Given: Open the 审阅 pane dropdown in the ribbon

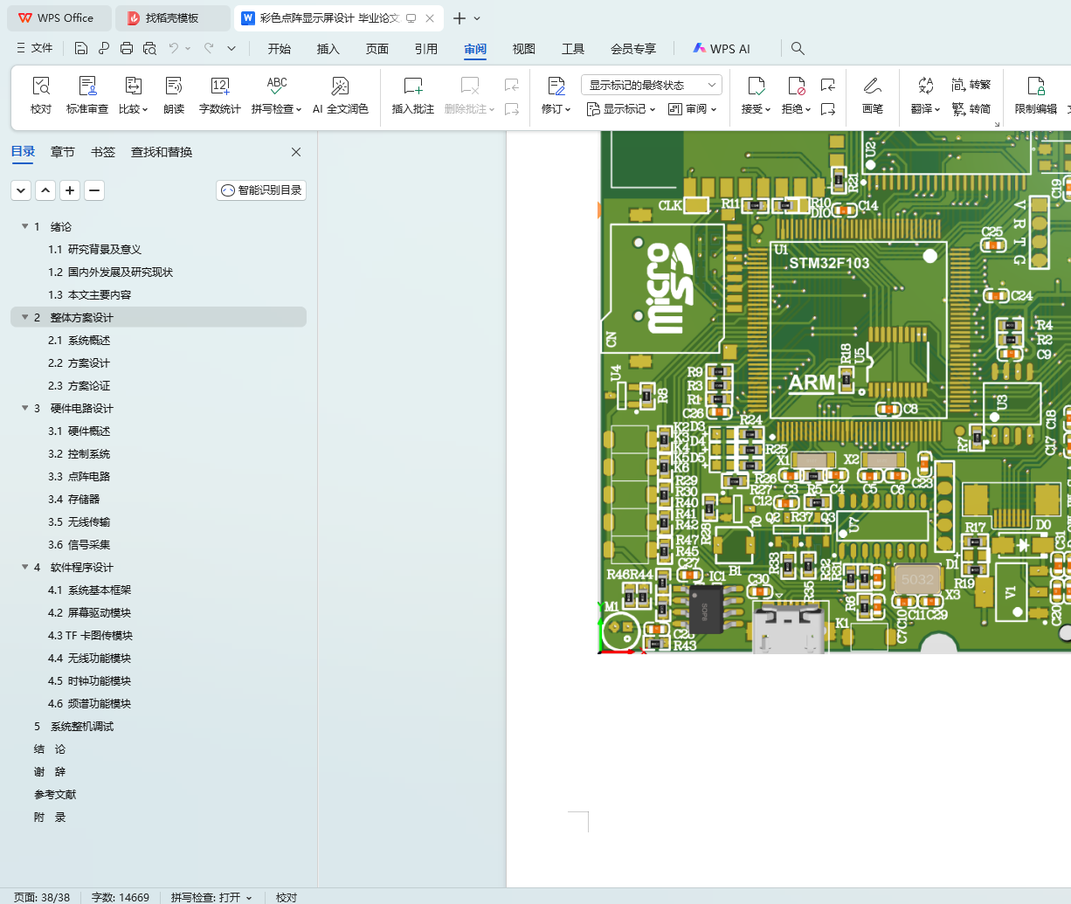Looking at the screenshot, I should 692,109.
